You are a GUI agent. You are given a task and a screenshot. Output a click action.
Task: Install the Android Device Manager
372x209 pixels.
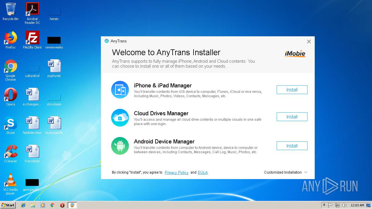click(x=292, y=146)
